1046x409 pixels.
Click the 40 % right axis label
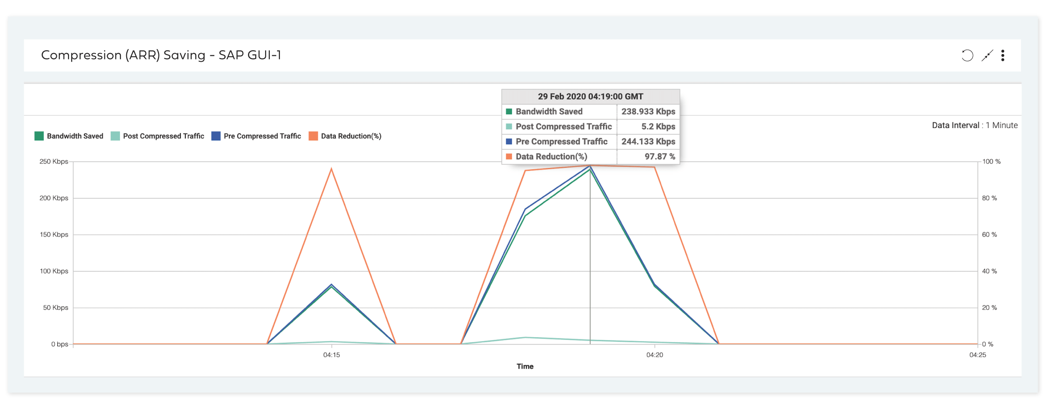pyautogui.click(x=989, y=271)
